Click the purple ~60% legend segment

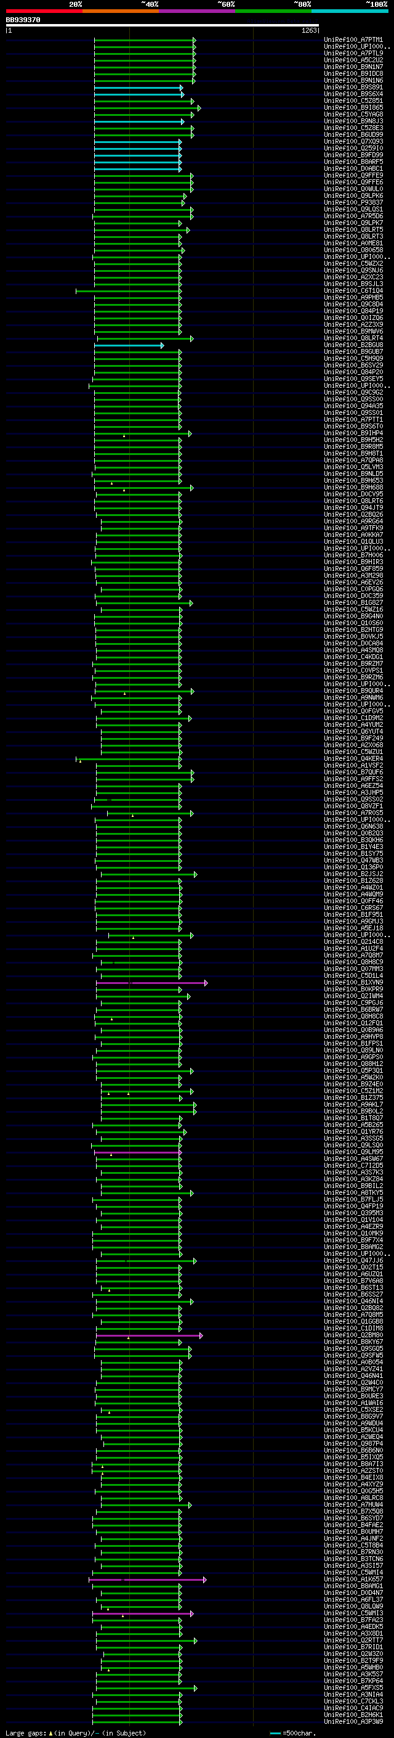(198, 12)
